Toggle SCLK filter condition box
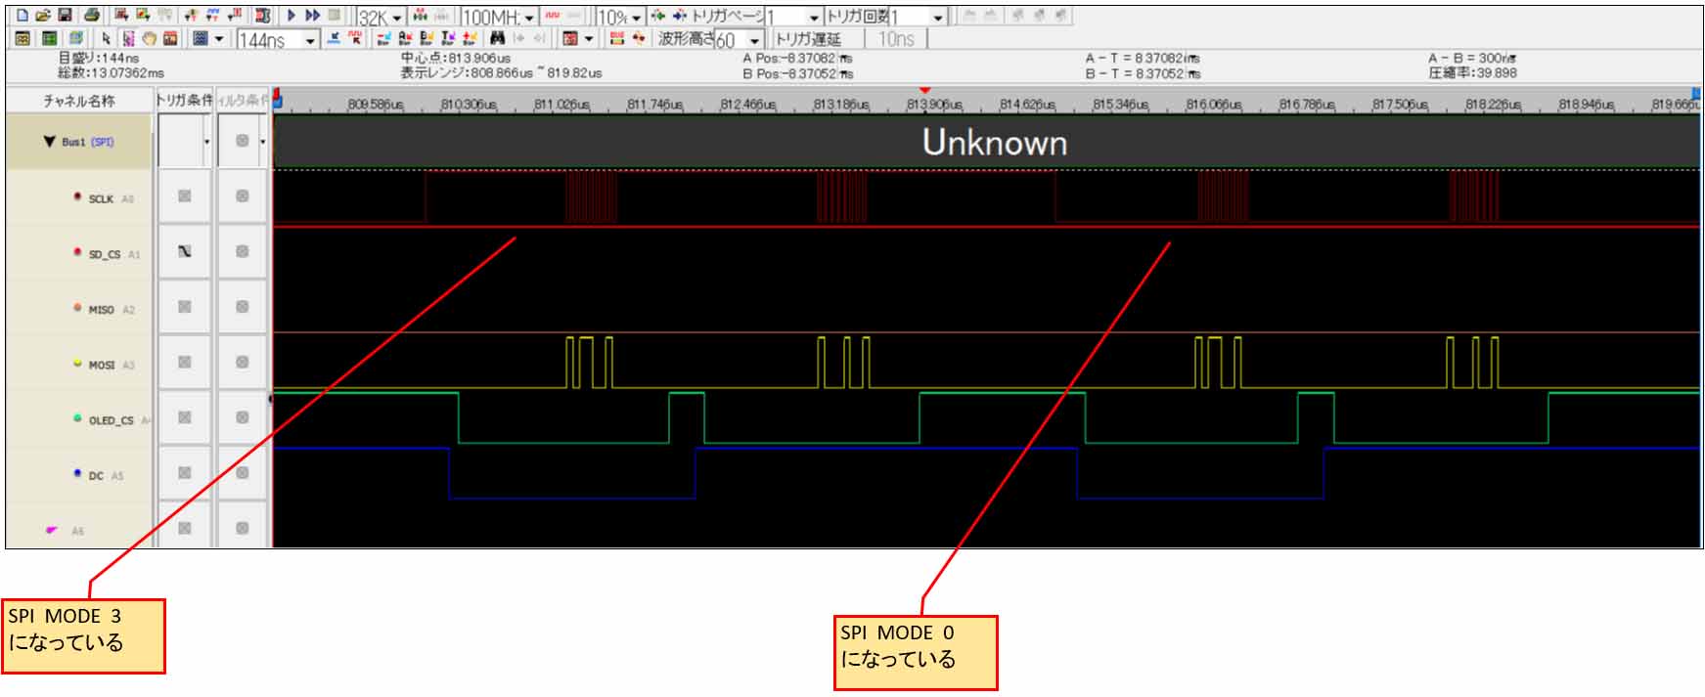 (242, 196)
